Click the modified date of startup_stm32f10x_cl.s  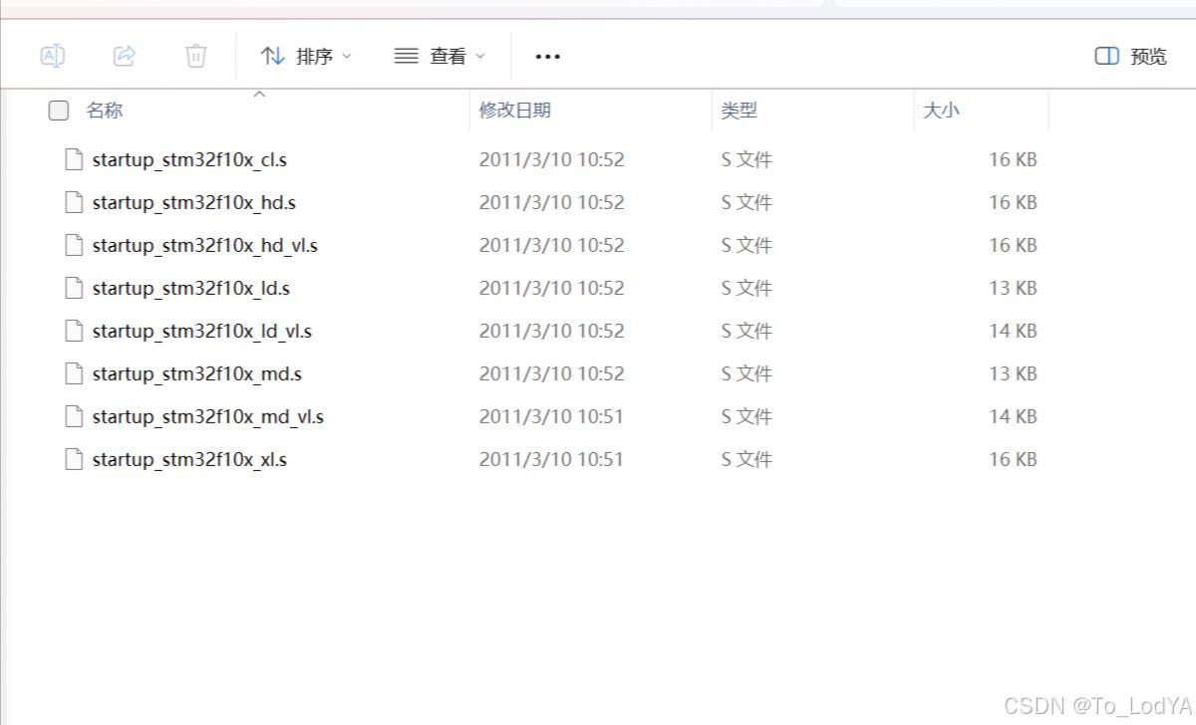551,159
